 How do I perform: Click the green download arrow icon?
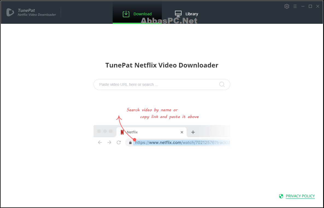(x=126, y=14)
